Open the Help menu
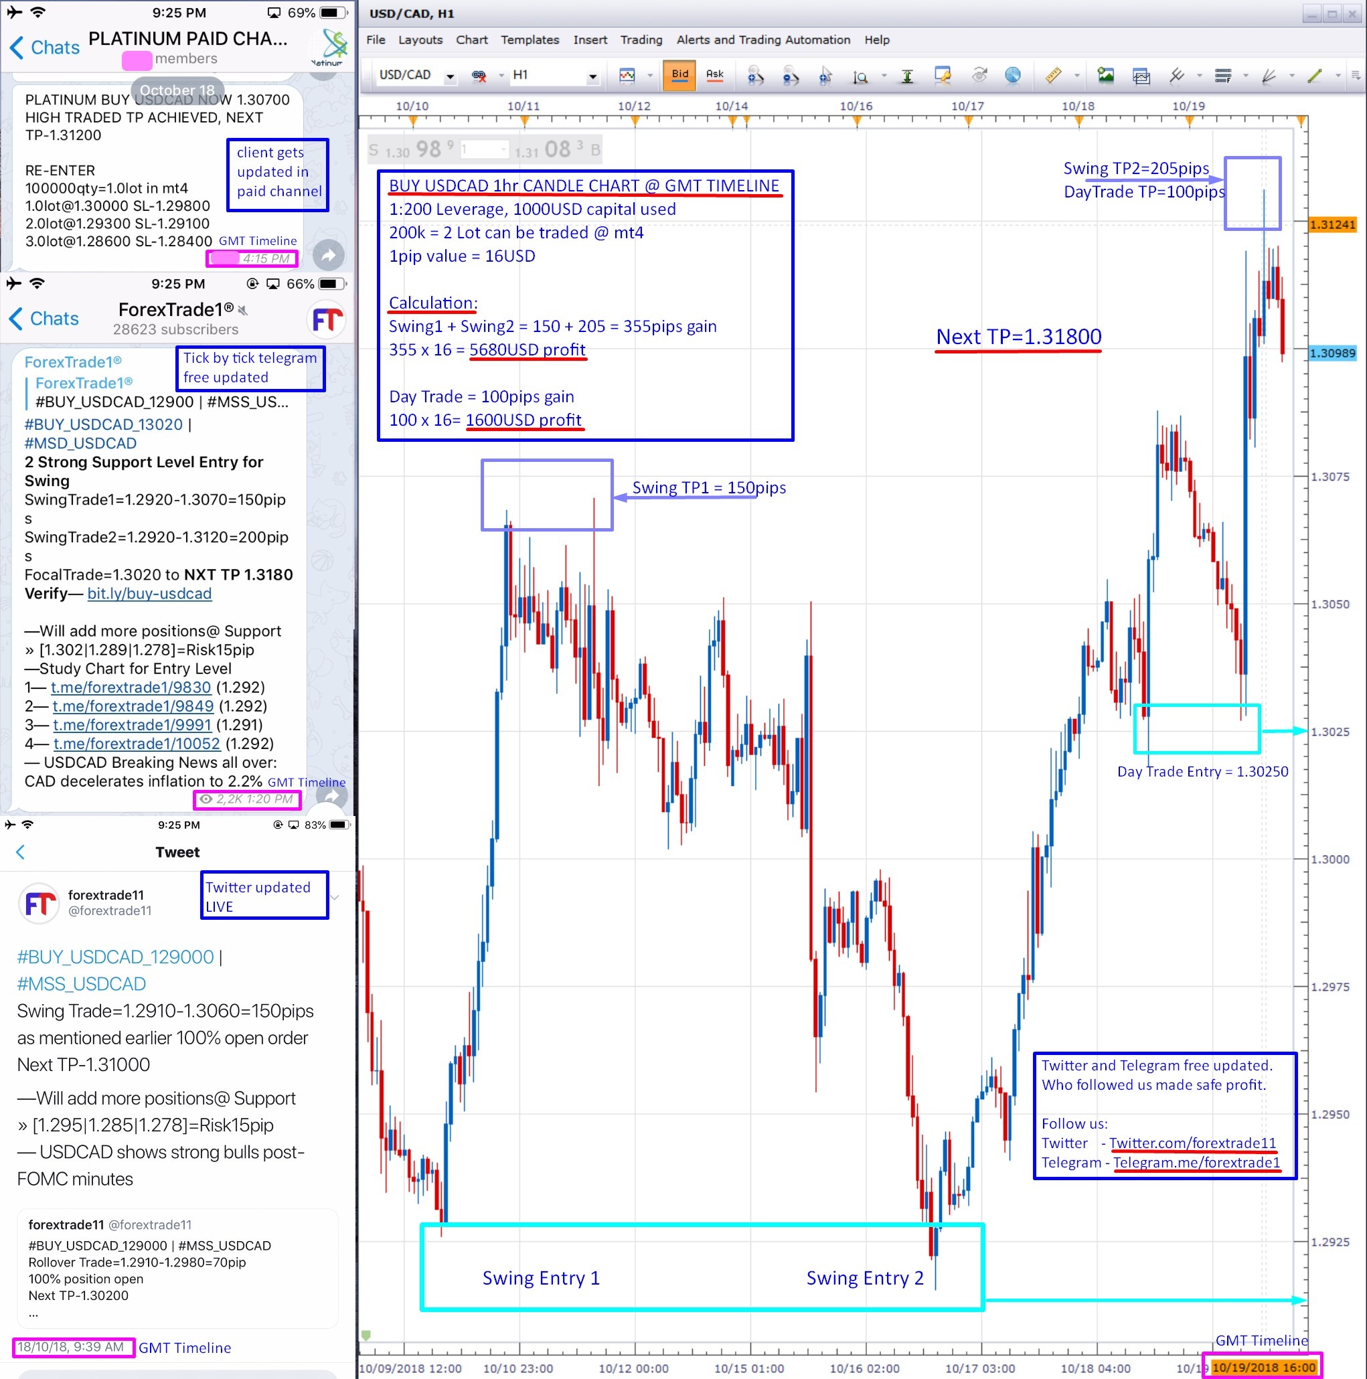The image size is (1367, 1379). point(876,40)
